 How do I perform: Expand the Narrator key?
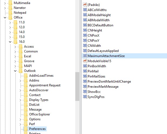tap(5, 8)
